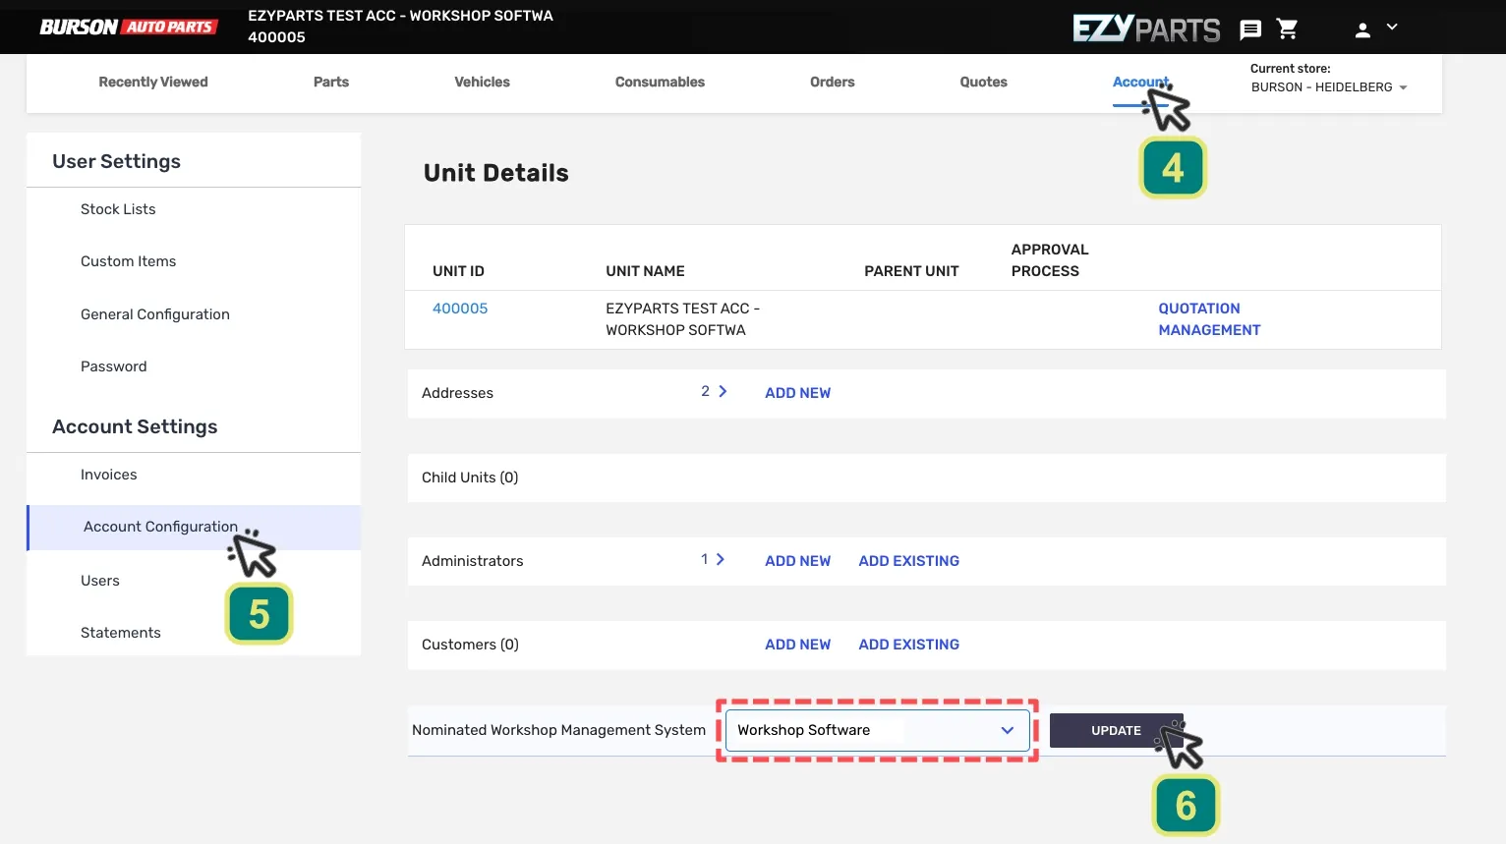Expand the user menu chevron

[x=1392, y=28]
